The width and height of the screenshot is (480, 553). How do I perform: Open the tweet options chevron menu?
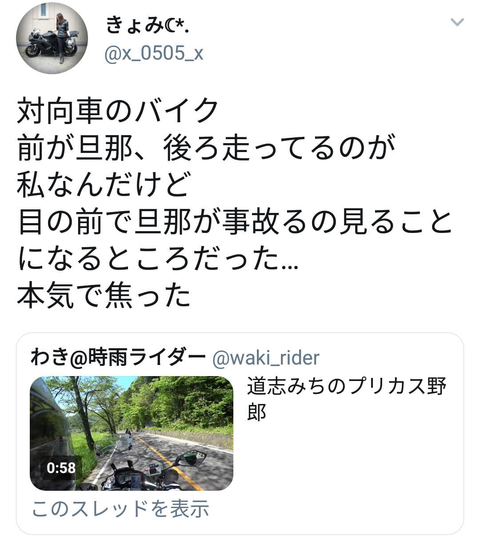click(457, 22)
